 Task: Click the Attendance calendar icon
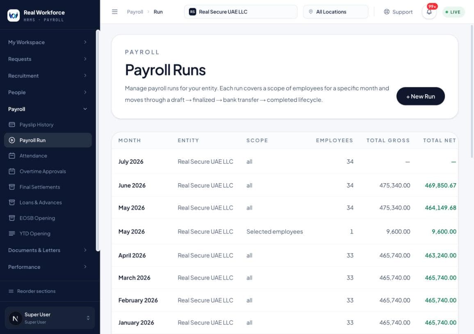[12, 156]
